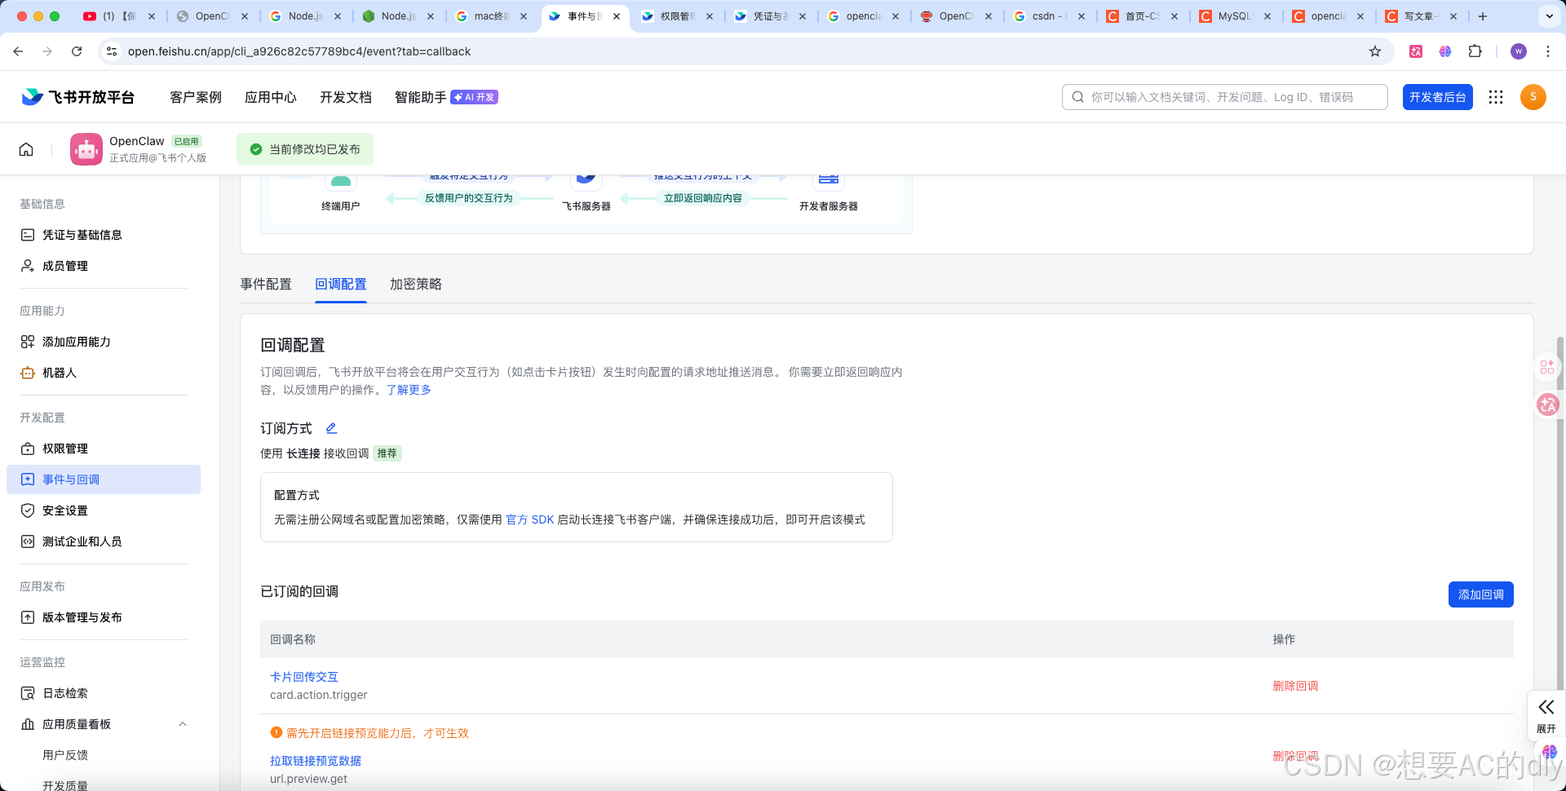Screen dimensions: 1566x791
Task: Switch to the 权限管理 browser tab
Action: coord(677,16)
